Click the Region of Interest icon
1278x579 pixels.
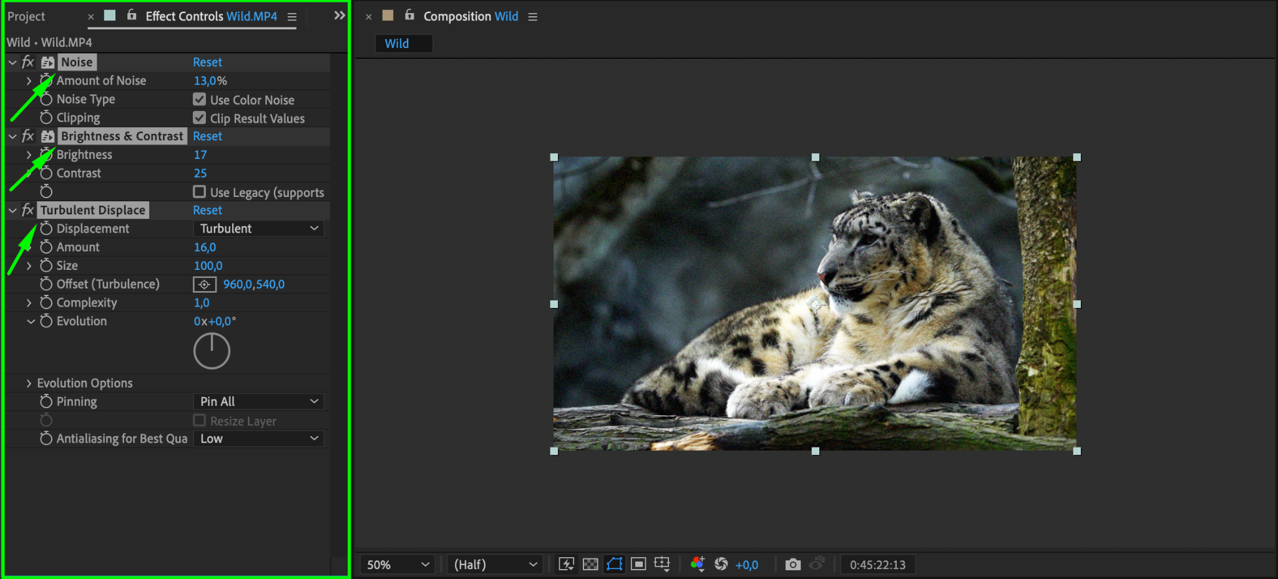coord(638,564)
